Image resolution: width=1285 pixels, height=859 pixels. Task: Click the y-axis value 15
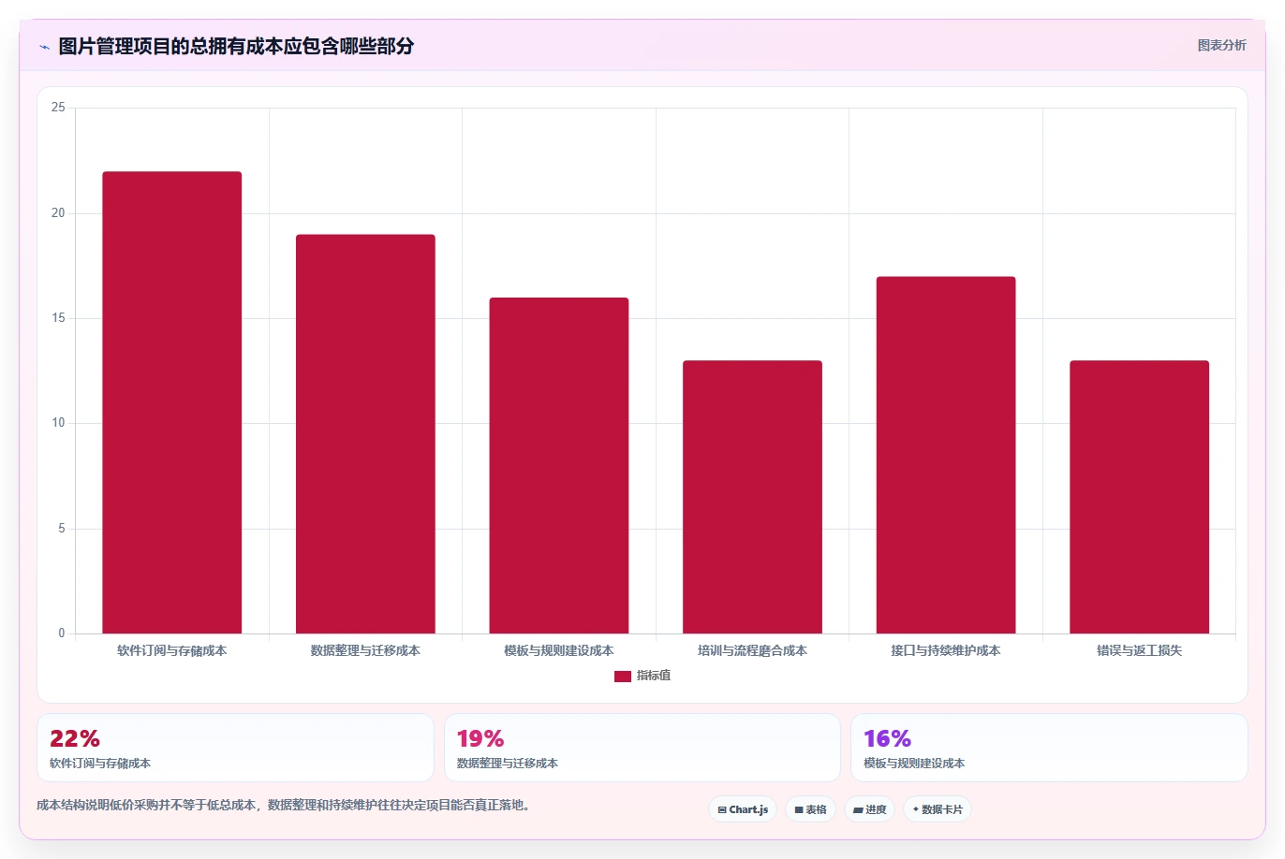(x=58, y=318)
